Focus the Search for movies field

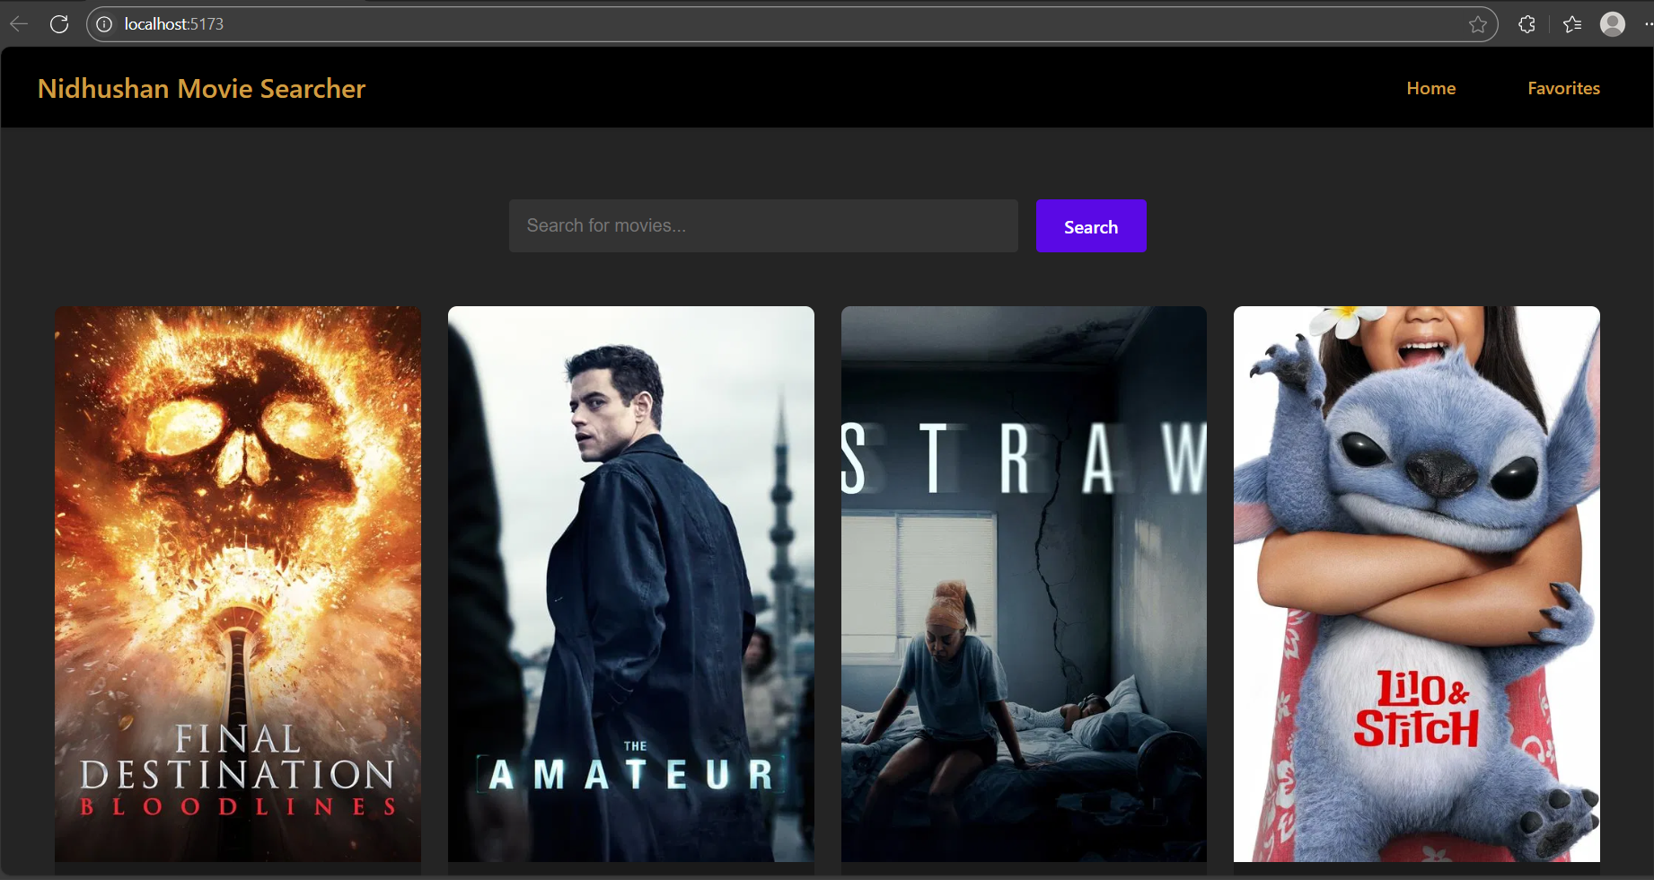coord(763,225)
